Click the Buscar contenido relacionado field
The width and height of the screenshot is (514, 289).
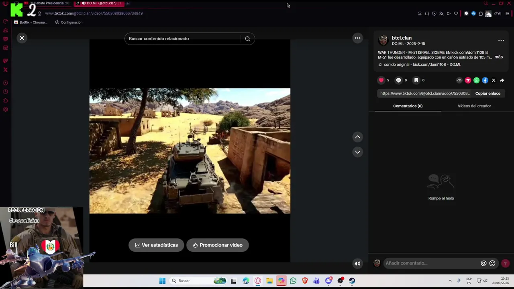point(183,39)
